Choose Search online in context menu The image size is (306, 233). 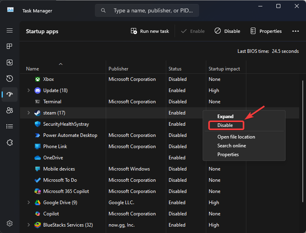pos(232,146)
